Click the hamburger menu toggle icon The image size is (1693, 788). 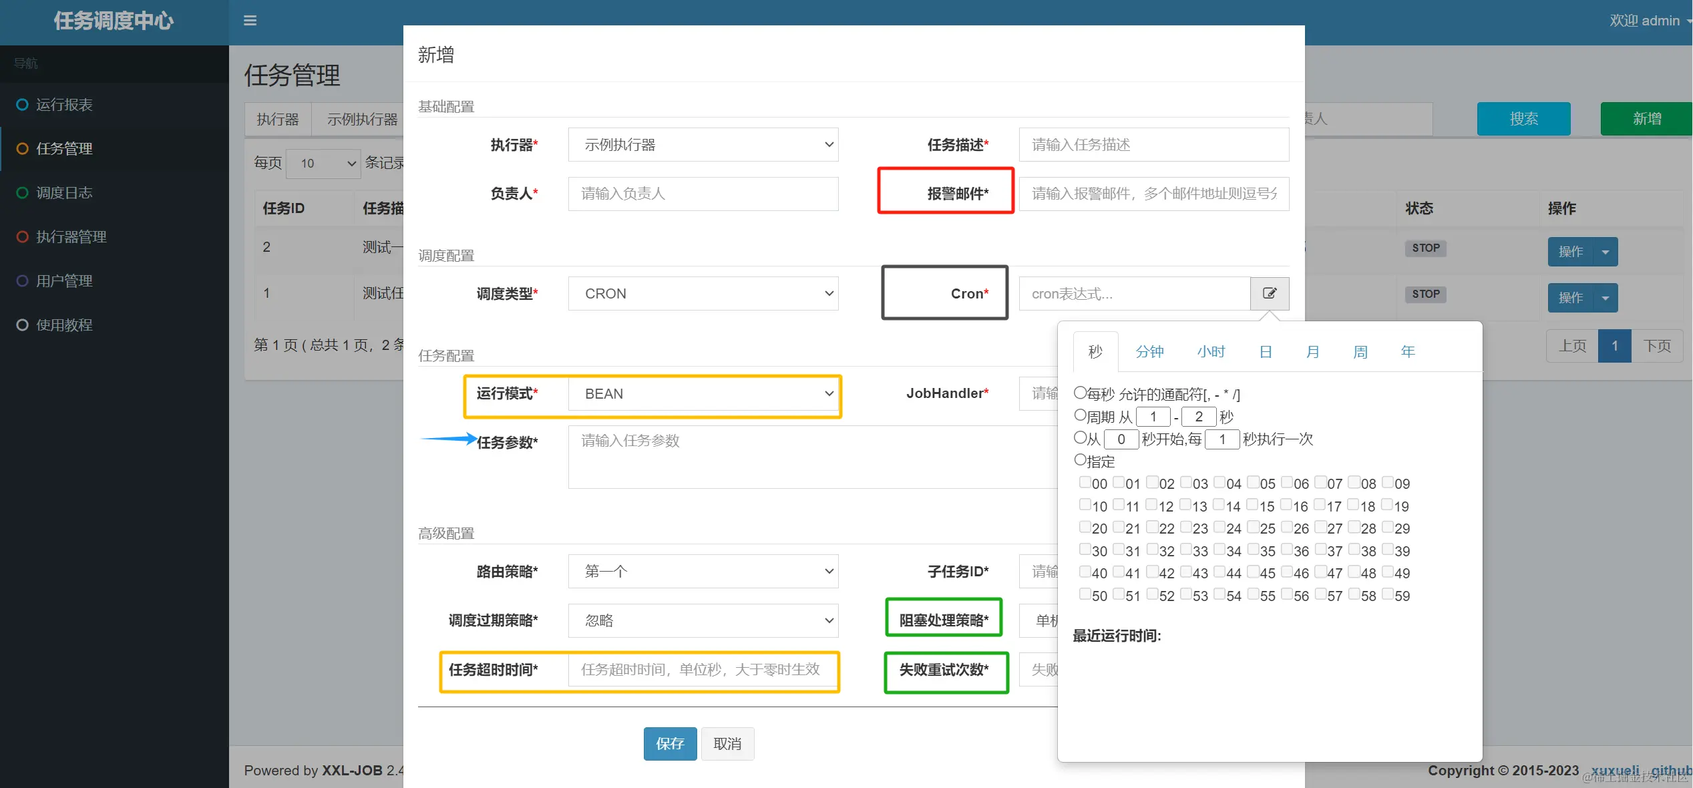pyautogui.click(x=250, y=21)
